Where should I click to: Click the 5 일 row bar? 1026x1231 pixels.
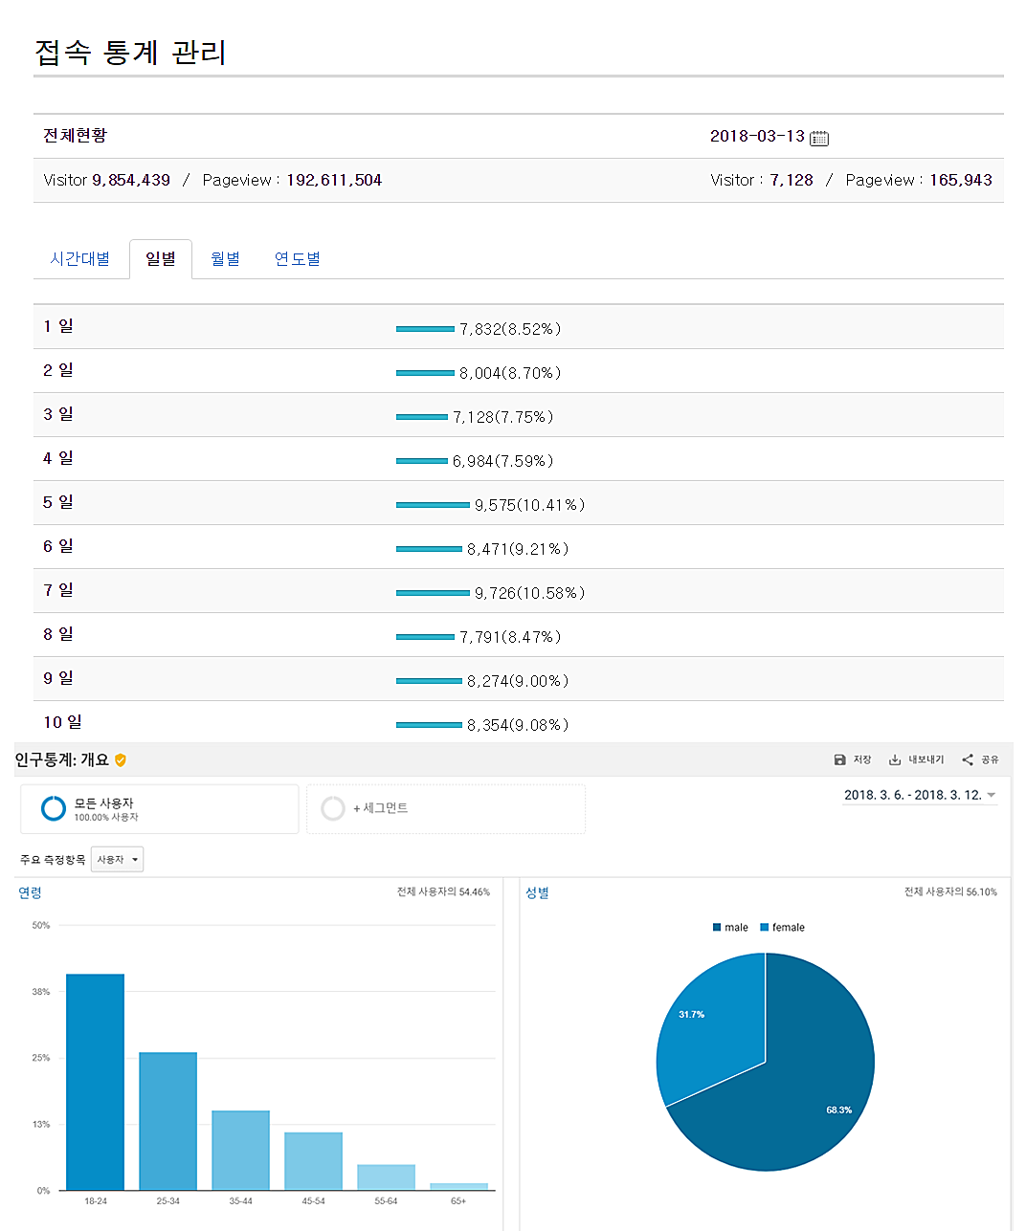[433, 505]
